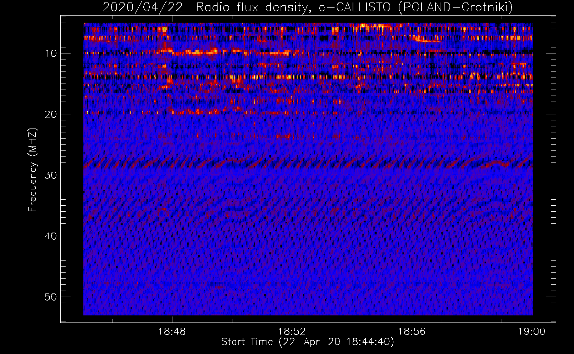
Task: Click the 20 MHz frequency tick label
Action: pyautogui.click(x=51, y=114)
